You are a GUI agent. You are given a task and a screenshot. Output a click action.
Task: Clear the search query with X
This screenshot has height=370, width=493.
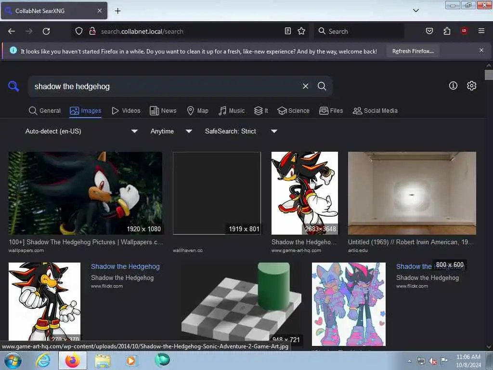coord(305,86)
